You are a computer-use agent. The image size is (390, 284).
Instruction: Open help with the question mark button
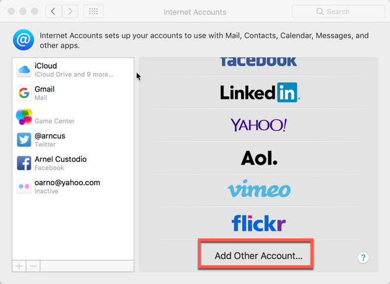[363, 258]
